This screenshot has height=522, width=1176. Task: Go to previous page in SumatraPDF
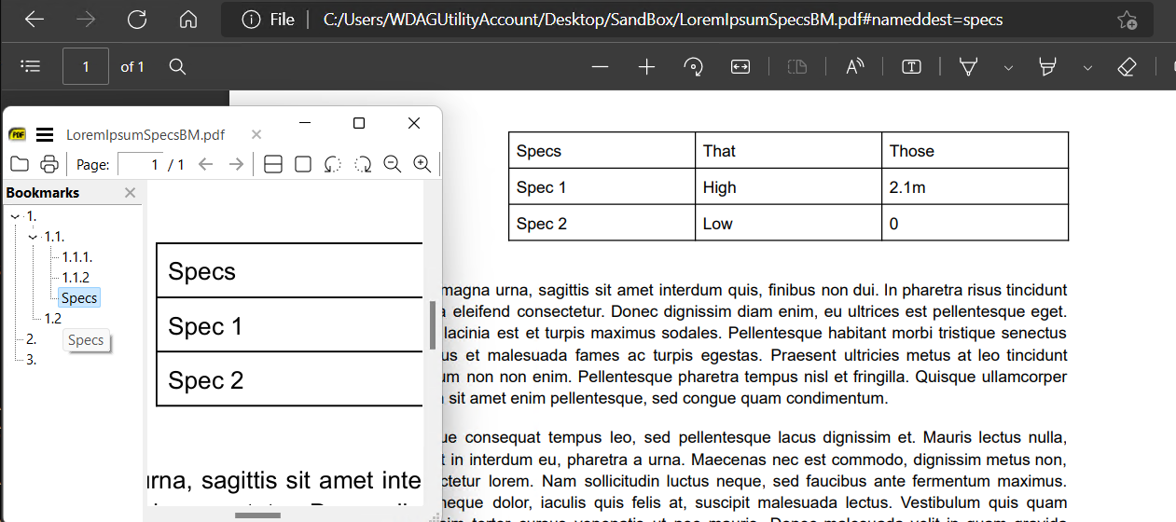(x=206, y=164)
